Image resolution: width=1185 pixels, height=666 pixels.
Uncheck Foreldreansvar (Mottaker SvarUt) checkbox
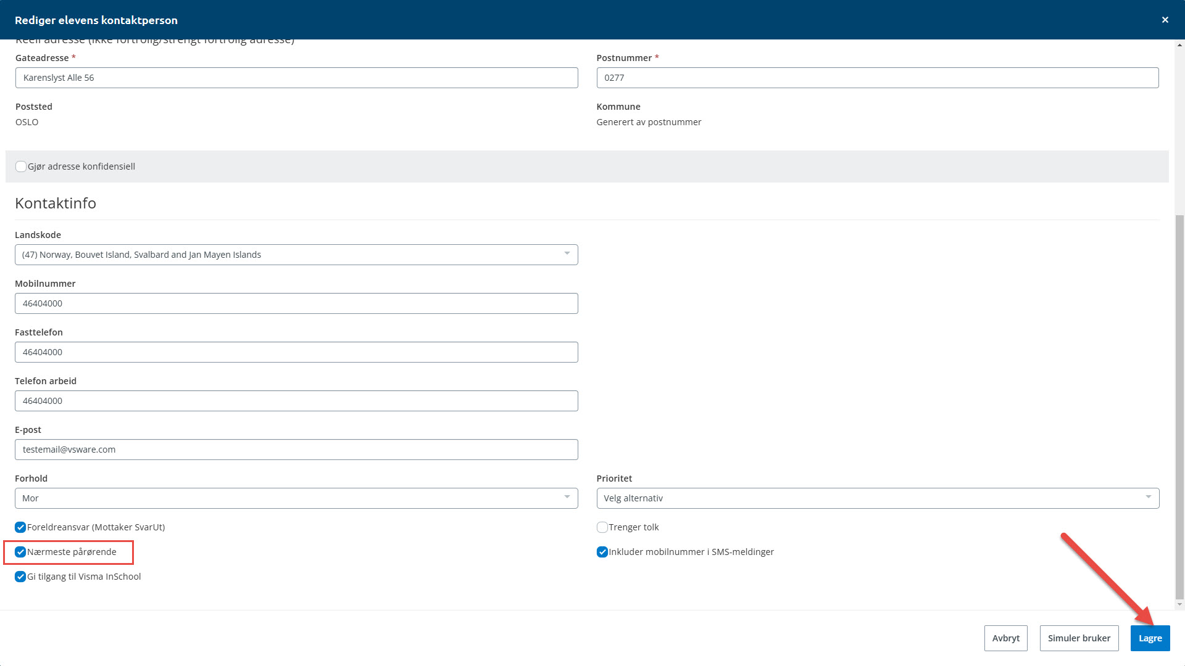click(x=20, y=527)
